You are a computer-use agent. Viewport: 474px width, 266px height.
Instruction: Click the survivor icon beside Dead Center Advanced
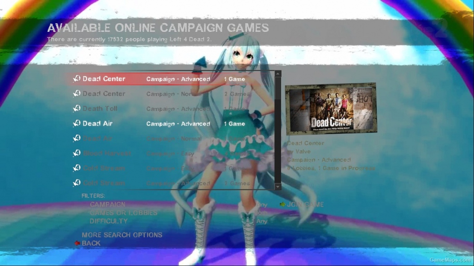point(76,79)
